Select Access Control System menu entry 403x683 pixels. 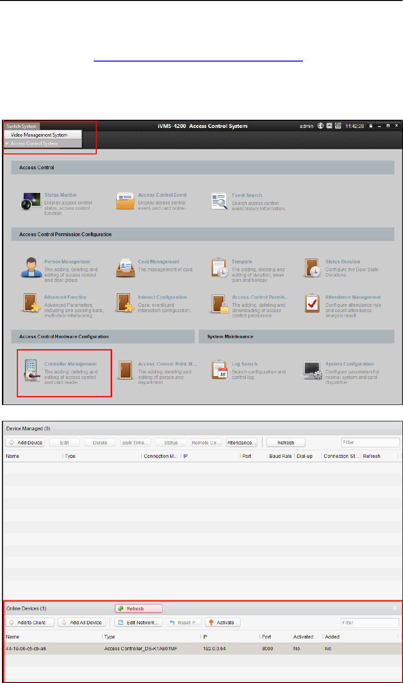pyautogui.click(x=43, y=143)
